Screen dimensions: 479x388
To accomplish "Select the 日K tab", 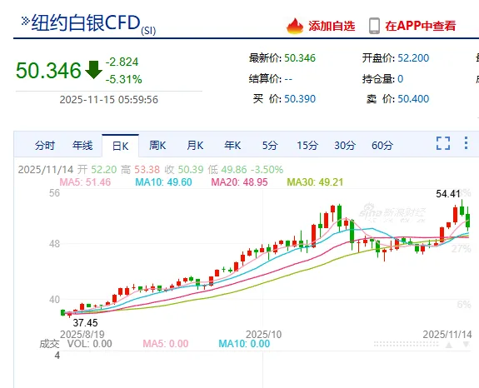I will (x=120, y=146).
